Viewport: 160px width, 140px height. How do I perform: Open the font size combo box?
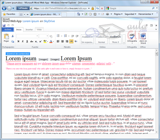point(44,36)
